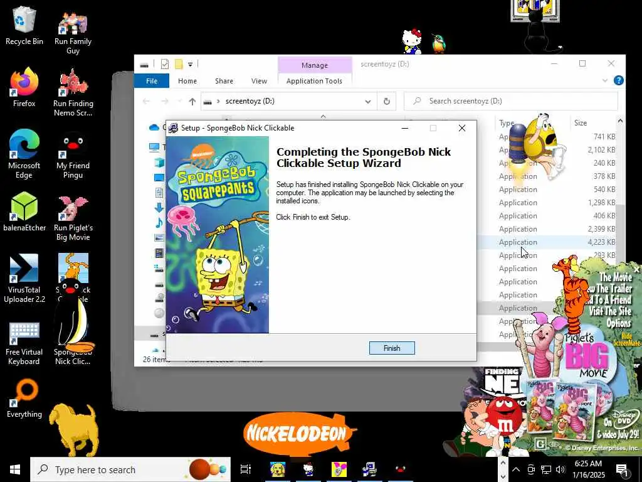Viewport: 642px width, 482px height.
Task: Click Options on Piglet's Big Movie screenmate
Action: pos(618,323)
